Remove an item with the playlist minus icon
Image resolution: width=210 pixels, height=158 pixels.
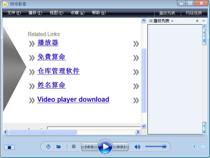pos(204,21)
